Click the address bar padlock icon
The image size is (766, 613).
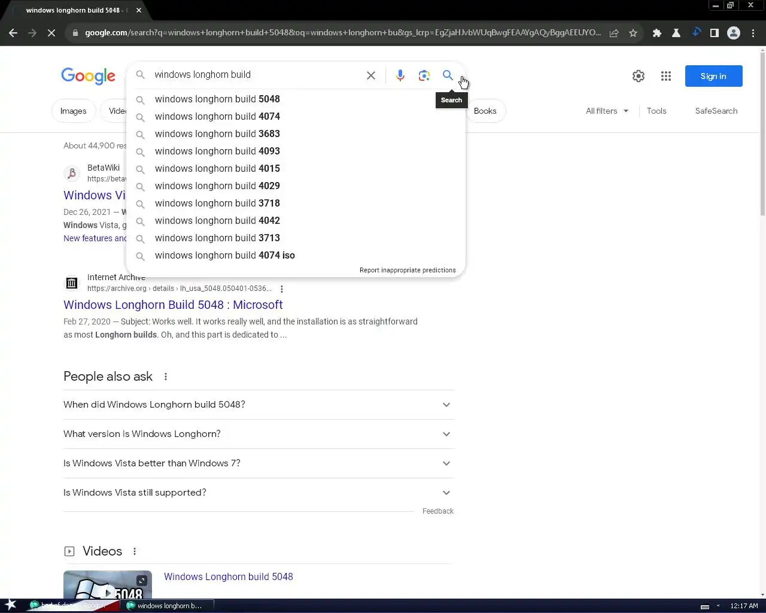75,33
